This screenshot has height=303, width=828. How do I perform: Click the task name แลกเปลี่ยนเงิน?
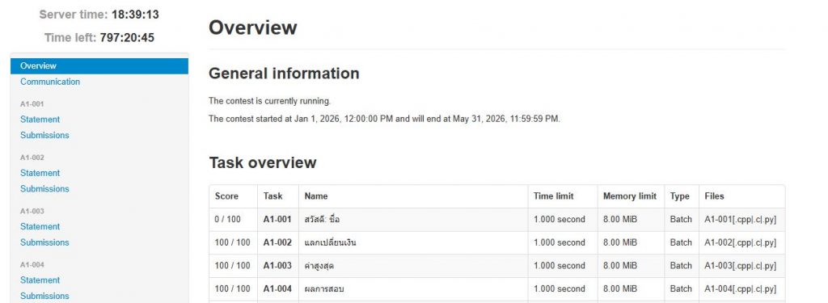(331, 242)
